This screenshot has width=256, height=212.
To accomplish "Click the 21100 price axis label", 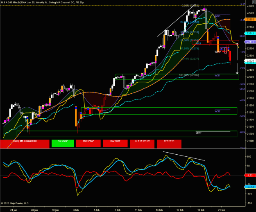I will 250,141.
